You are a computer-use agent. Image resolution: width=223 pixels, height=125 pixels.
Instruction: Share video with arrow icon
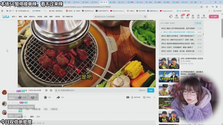(x=58, y=97)
